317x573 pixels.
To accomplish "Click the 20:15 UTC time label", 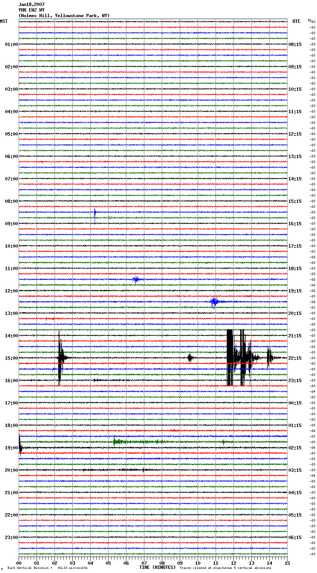I will tap(295, 313).
